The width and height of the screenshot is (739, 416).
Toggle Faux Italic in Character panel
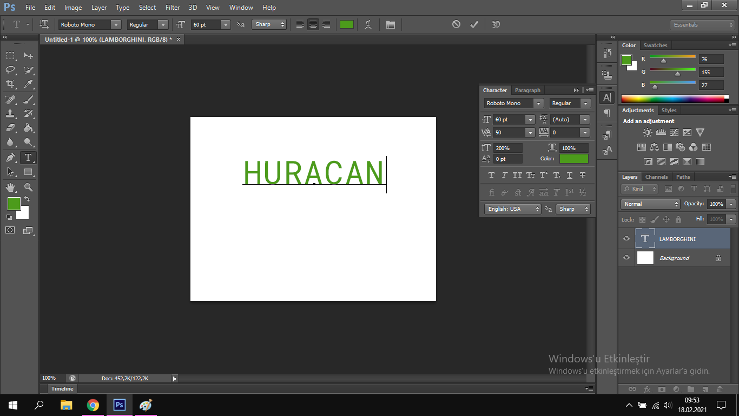[x=504, y=175]
